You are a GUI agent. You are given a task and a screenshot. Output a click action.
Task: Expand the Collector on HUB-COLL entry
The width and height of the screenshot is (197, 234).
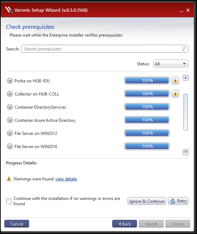tap(10, 94)
